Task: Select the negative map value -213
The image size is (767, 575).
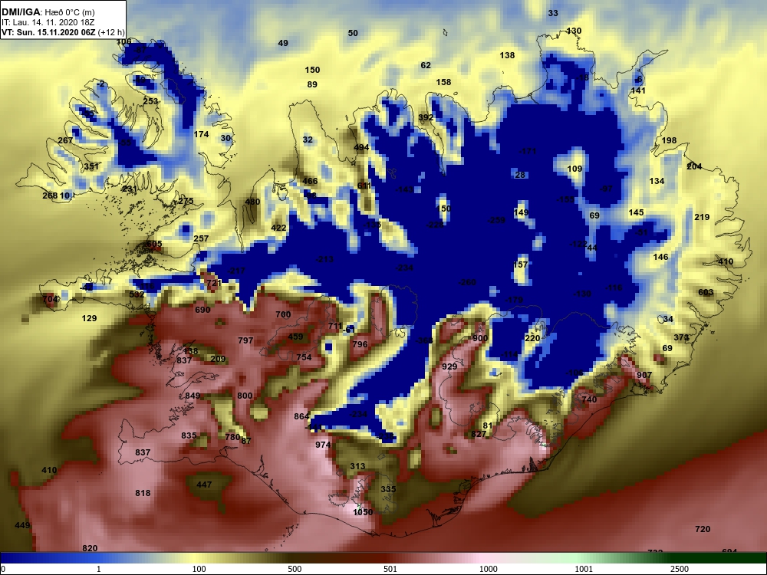Action: [x=325, y=258]
